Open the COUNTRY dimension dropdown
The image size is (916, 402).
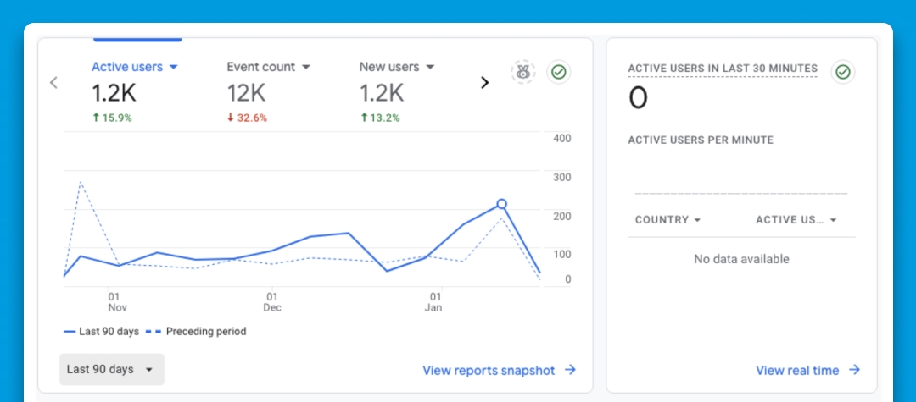coord(697,220)
